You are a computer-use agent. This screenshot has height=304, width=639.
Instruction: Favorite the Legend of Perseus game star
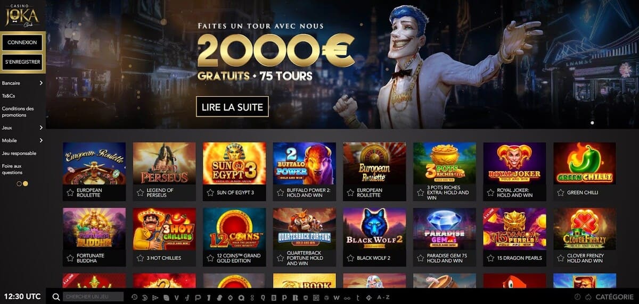point(141,192)
